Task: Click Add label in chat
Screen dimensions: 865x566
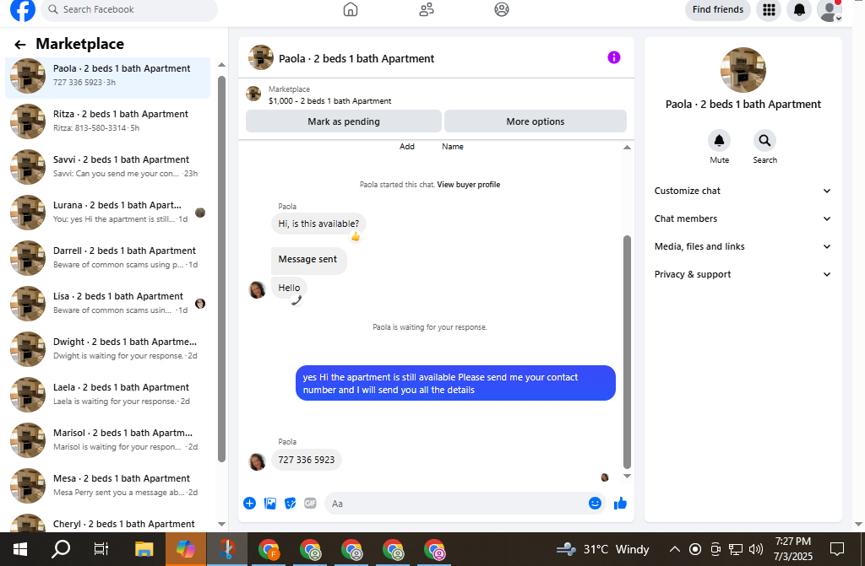Action: pyautogui.click(x=406, y=147)
